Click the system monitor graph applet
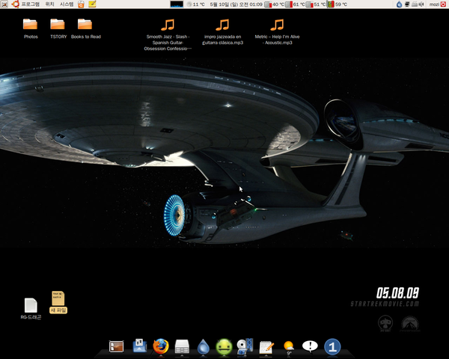Viewport: 449px width, 359px height. [x=177, y=4]
